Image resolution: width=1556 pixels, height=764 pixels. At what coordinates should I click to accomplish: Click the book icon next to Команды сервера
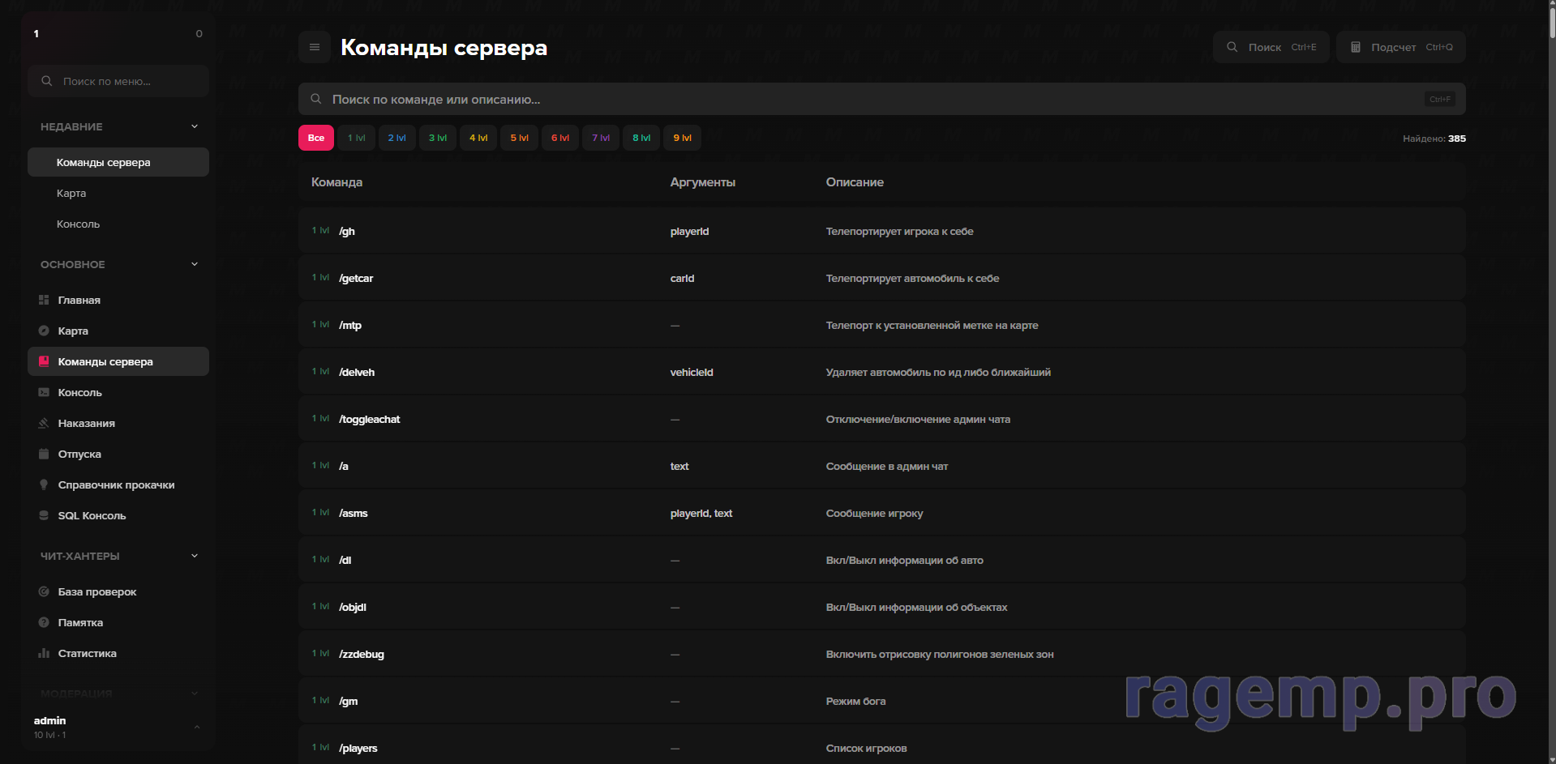(x=44, y=361)
